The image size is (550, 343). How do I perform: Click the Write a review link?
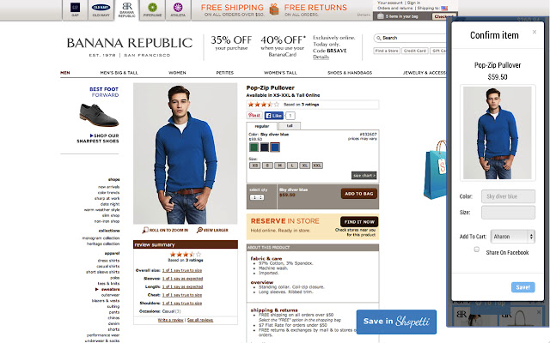pos(170,320)
